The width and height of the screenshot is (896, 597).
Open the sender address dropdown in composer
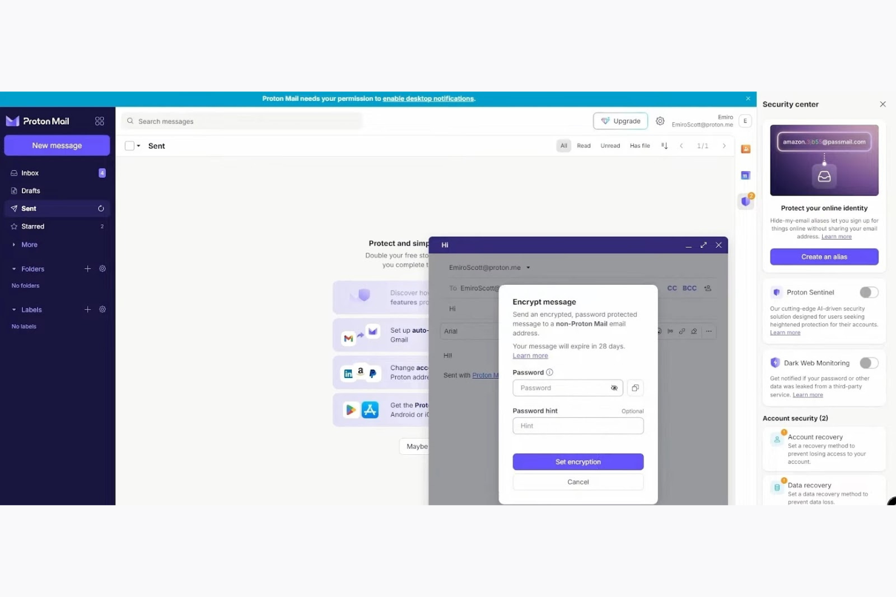tap(528, 267)
